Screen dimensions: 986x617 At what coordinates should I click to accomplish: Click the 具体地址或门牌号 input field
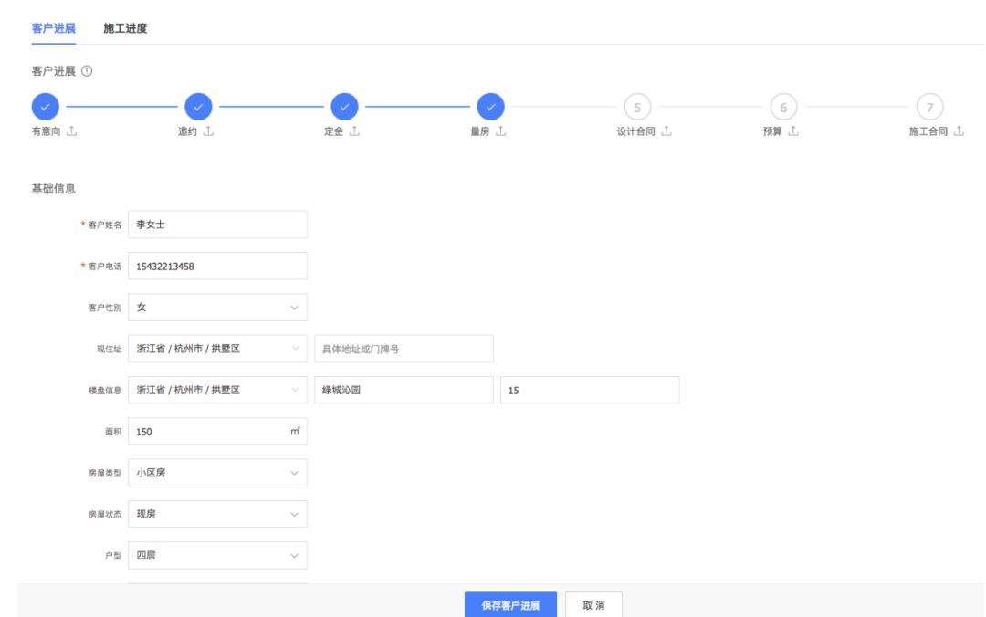click(x=404, y=349)
